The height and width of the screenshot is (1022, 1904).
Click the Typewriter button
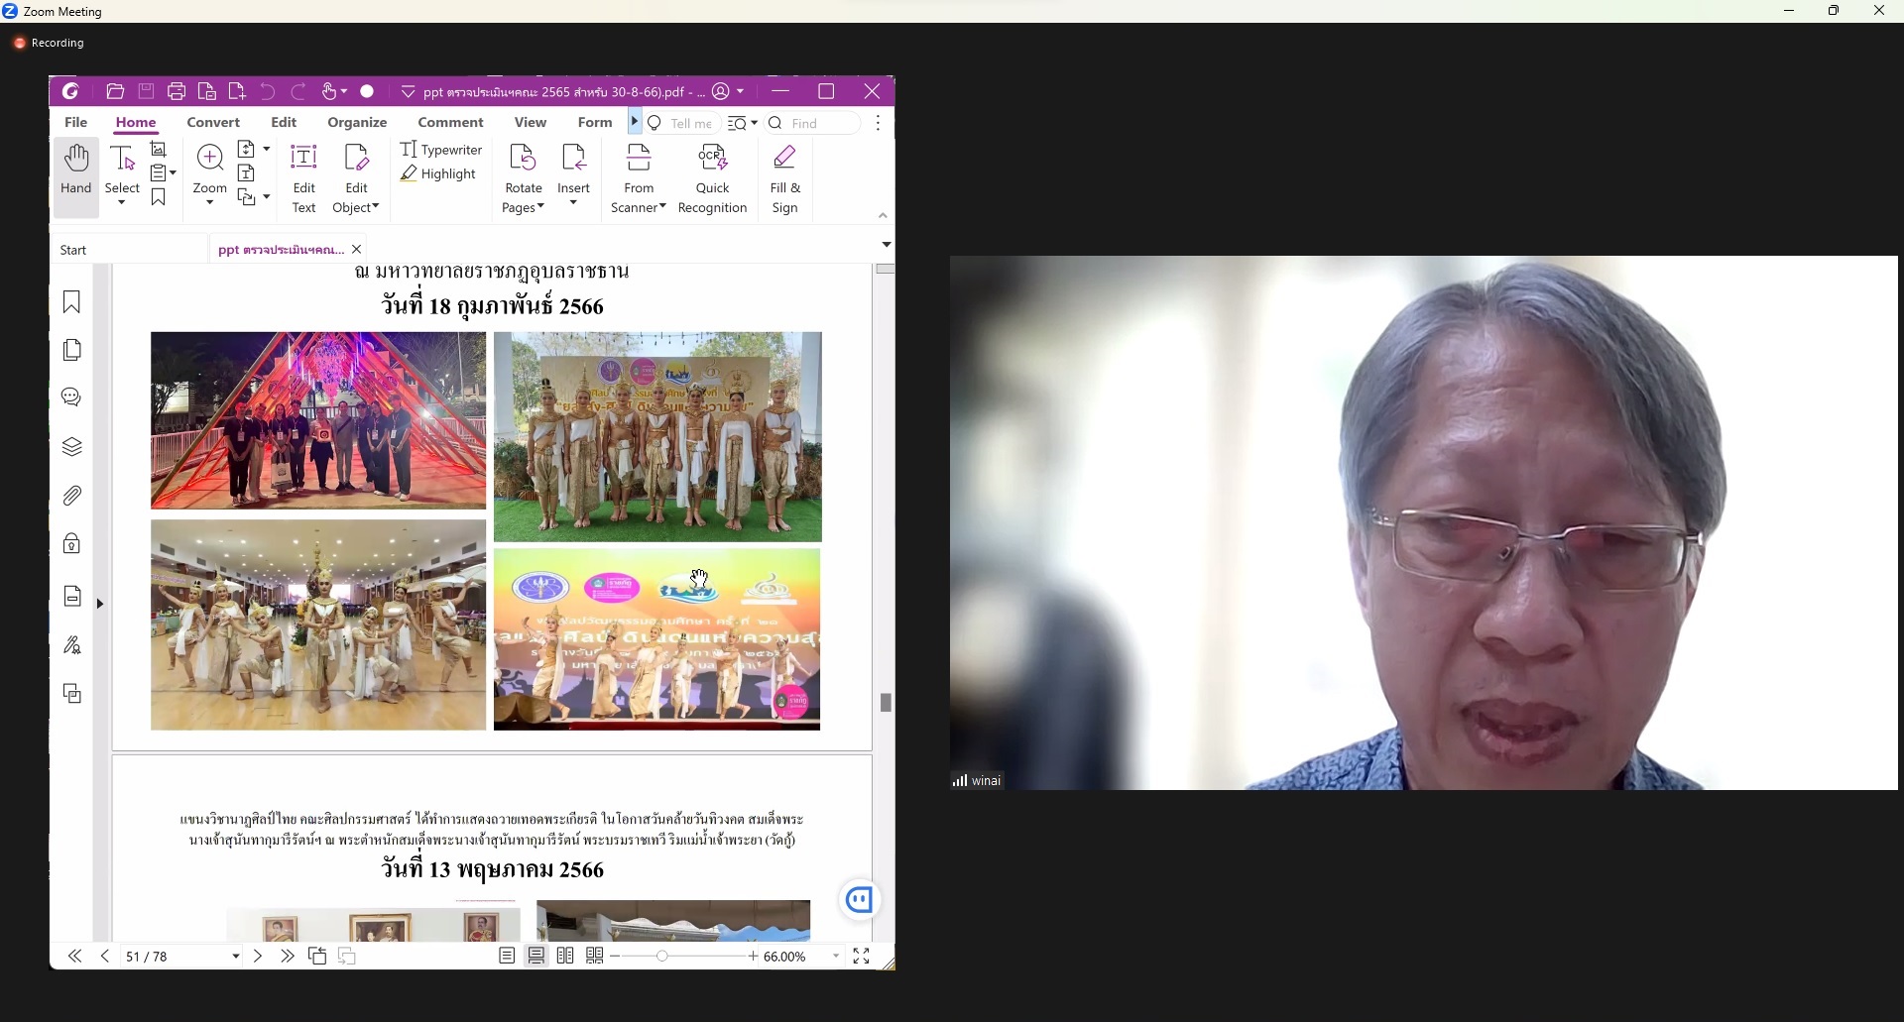coord(442,151)
